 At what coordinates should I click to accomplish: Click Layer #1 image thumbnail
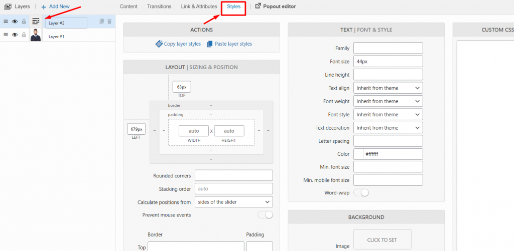point(36,35)
